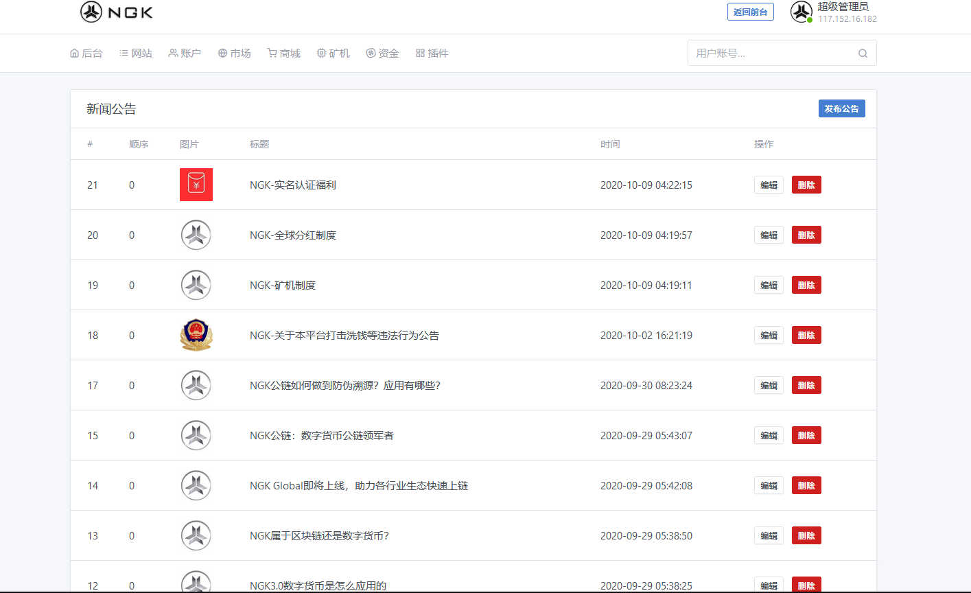Delete the NGK-全球分红制度 announcement
971x593 pixels.
pos(806,235)
